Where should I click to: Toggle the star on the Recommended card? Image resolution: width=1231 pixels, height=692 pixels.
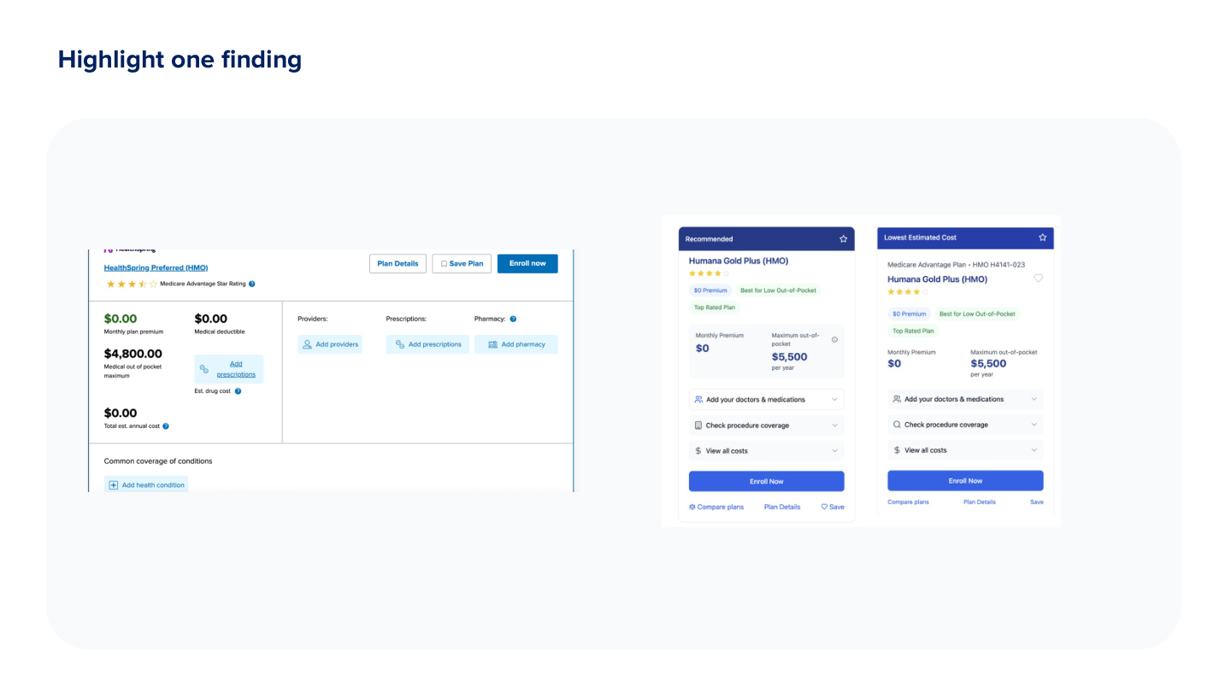[843, 238]
